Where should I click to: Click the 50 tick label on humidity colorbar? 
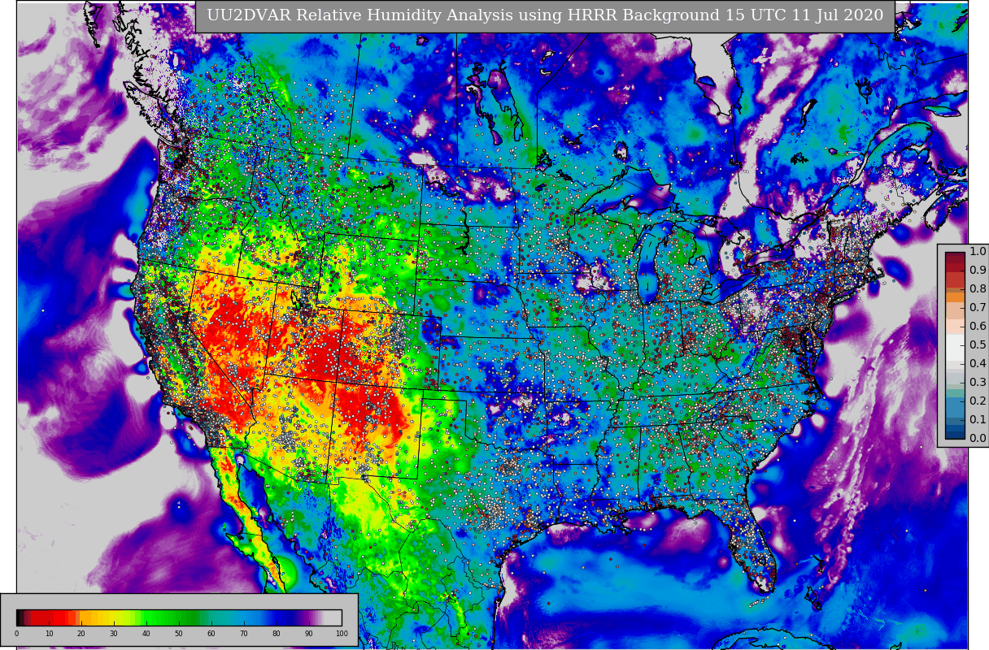pos(179,633)
